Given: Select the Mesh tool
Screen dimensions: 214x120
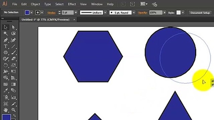Looking at the screenshot, I should click(6, 84).
